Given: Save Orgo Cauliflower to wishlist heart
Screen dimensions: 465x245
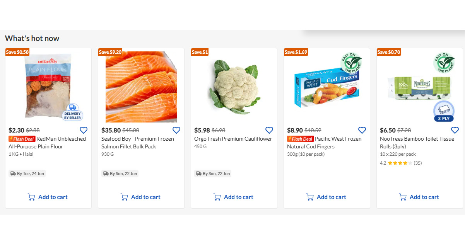Looking at the screenshot, I should click(x=269, y=130).
